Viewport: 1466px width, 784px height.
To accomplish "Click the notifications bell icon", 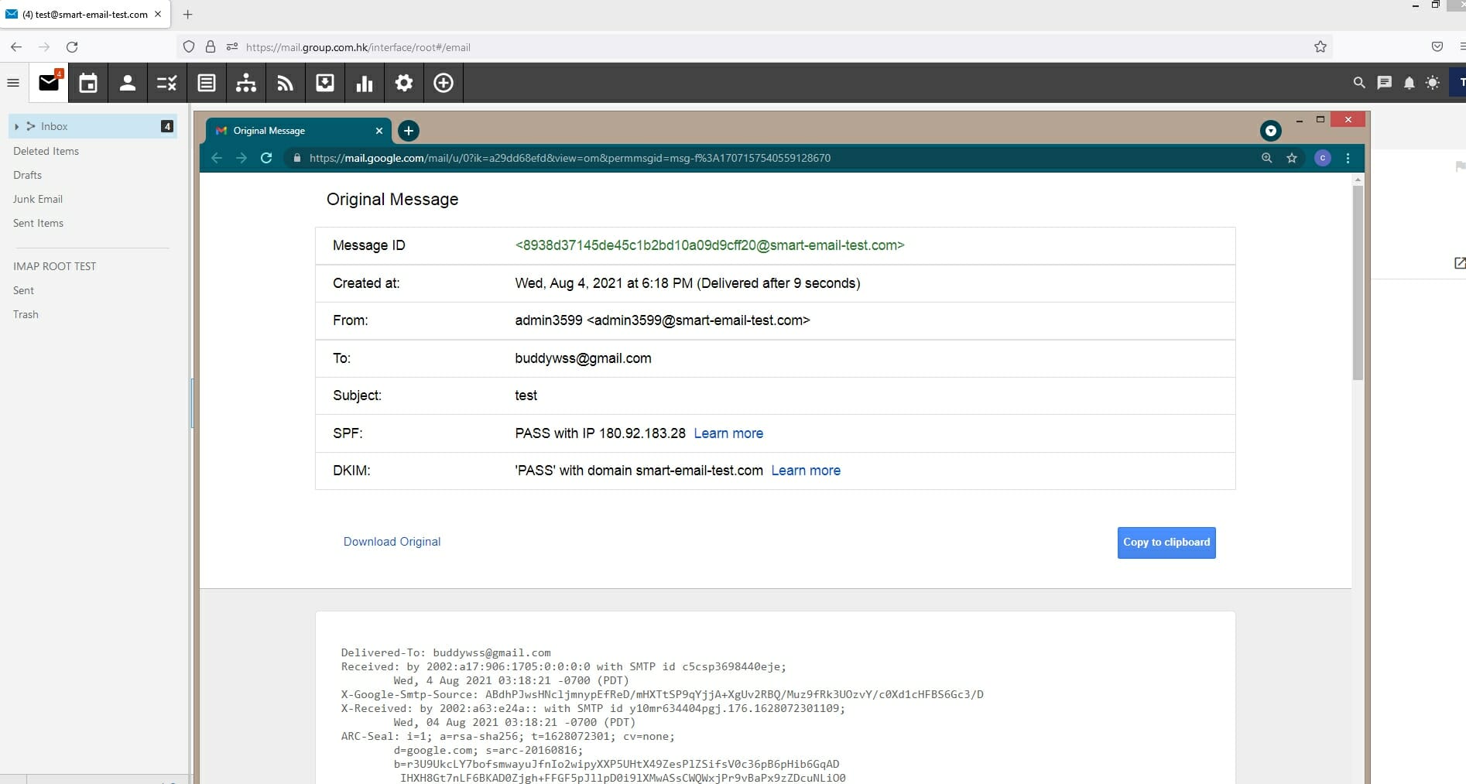I will coord(1409,83).
